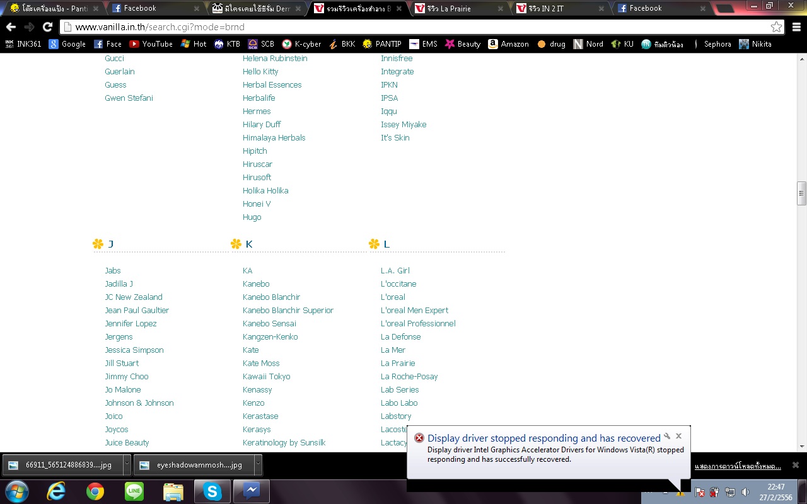Close the display driver notification balloon
Screen dimensions: 807x504
(678, 436)
